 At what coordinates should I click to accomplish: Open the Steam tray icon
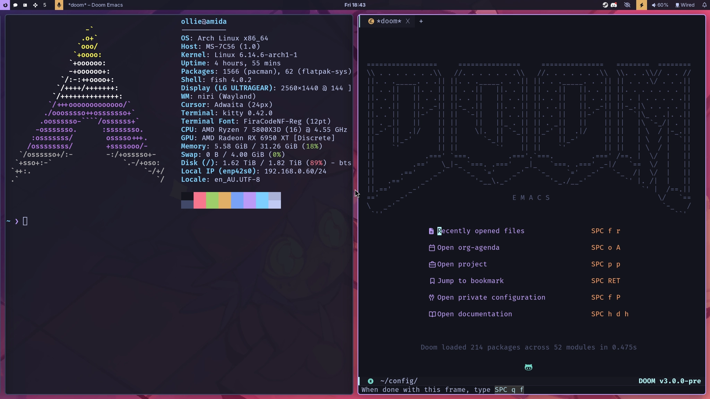coord(605,5)
